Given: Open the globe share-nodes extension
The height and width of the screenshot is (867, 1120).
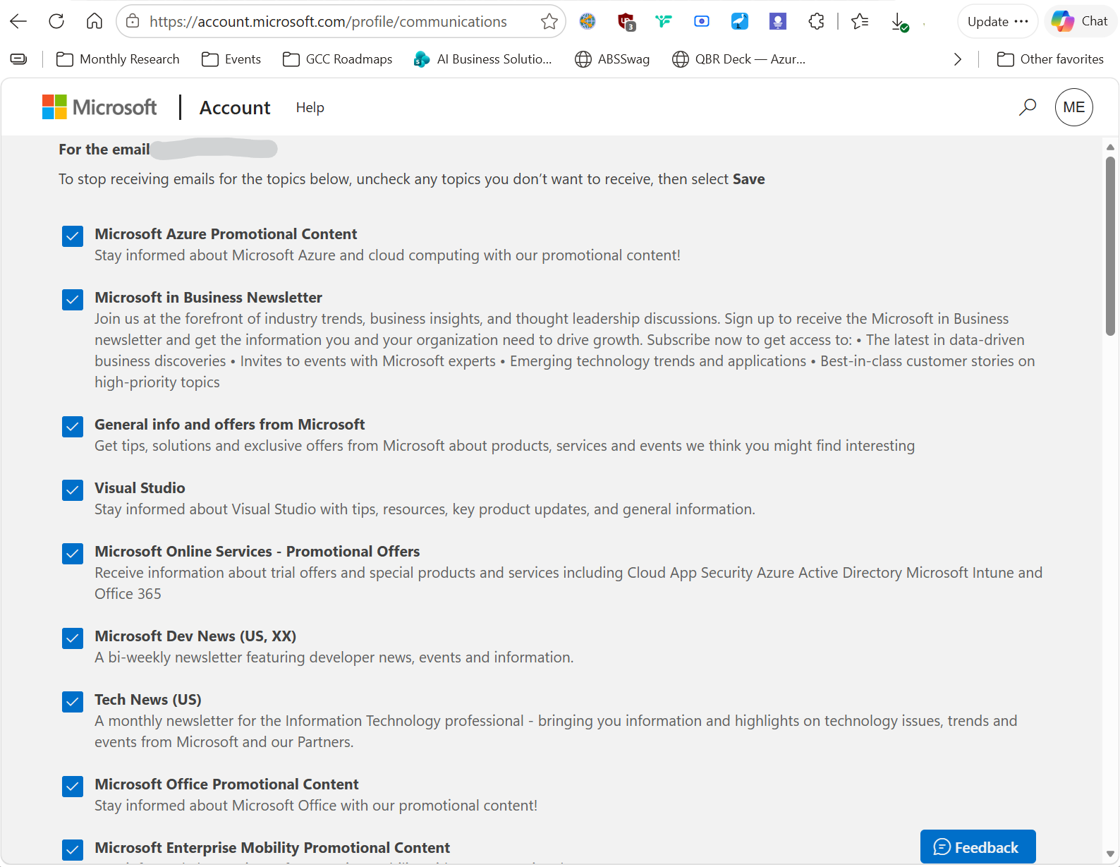Looking at the screenshot, I should point(588,22).
